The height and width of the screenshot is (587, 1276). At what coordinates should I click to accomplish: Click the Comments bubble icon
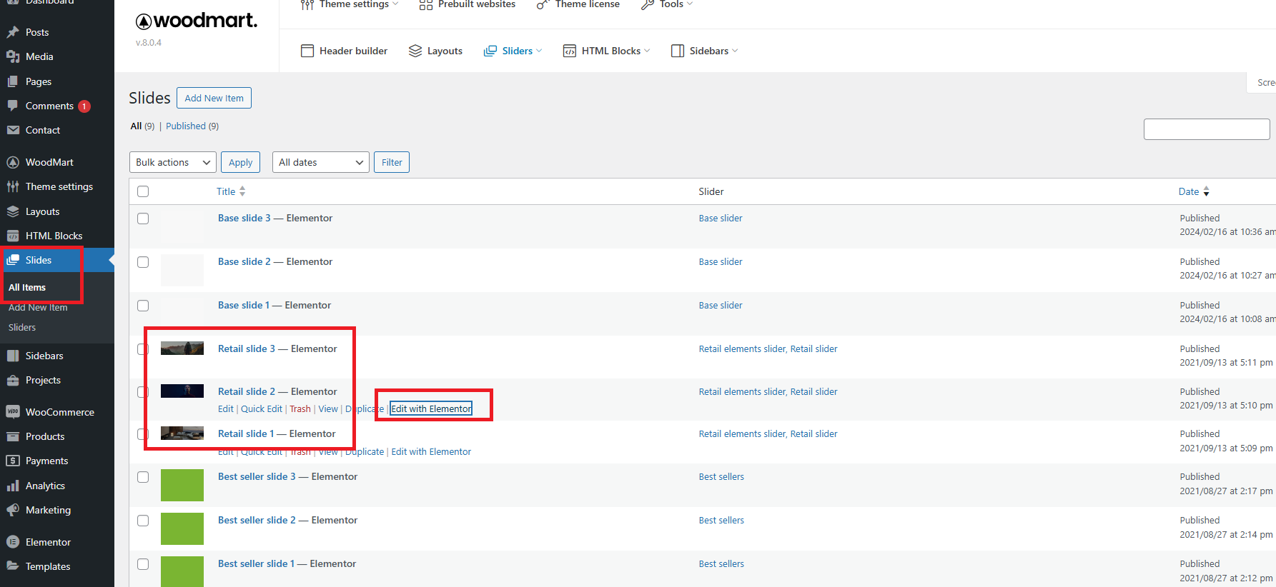click(x=13, y=106)
